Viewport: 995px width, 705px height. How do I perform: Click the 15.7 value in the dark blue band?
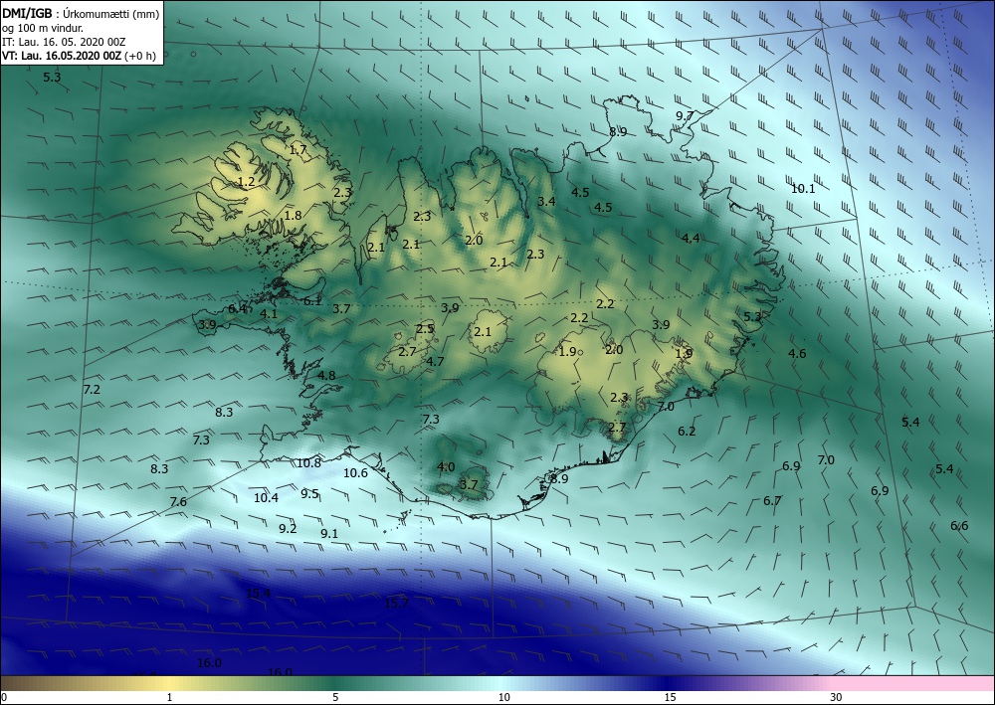396,603
